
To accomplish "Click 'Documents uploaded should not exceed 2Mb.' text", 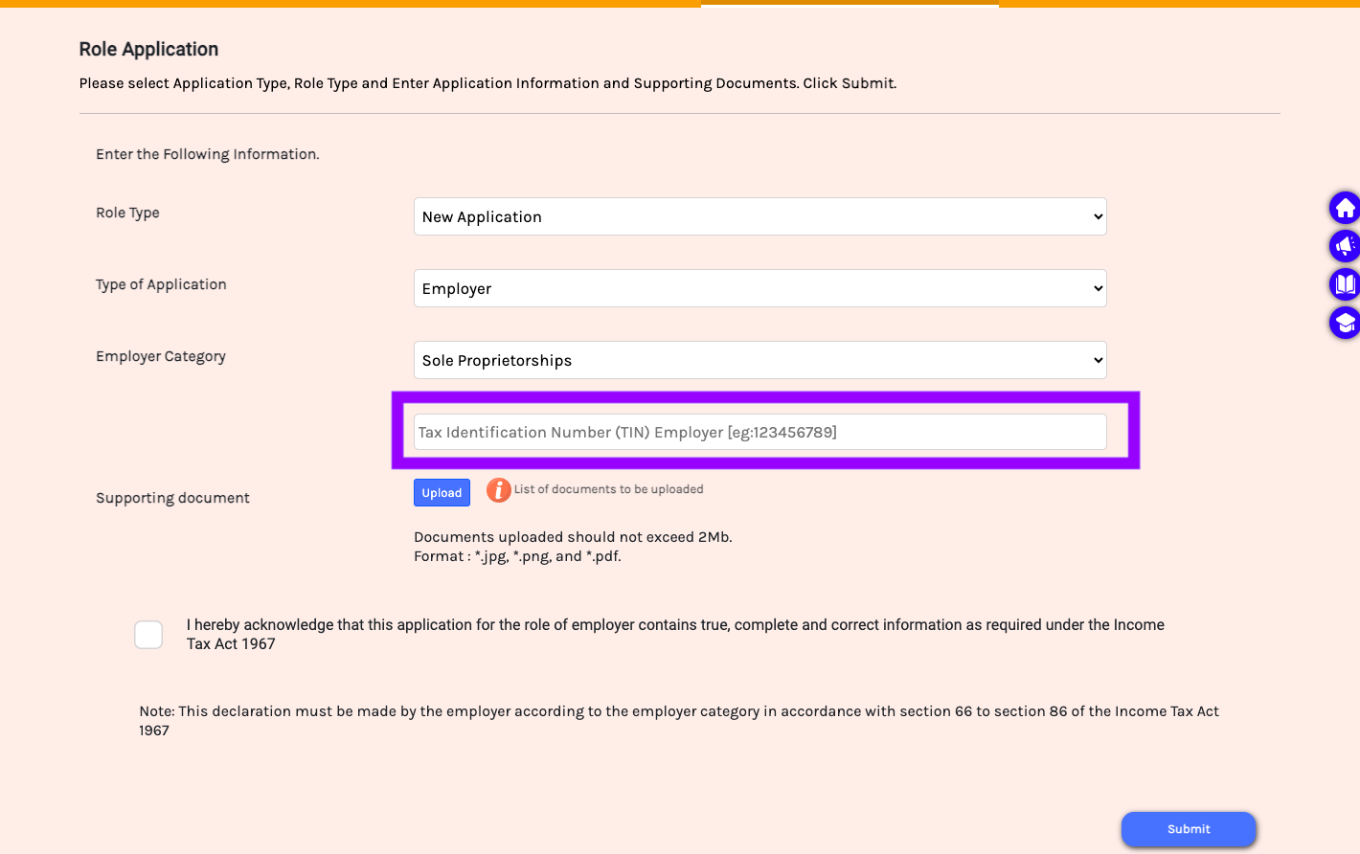I will [x=573, y=537].
